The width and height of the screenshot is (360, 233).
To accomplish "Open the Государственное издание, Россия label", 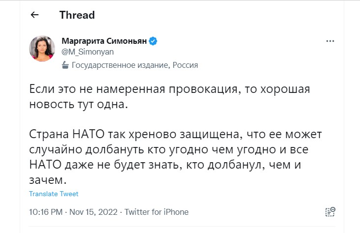I will pyautogui.click(x=135, y=65).
